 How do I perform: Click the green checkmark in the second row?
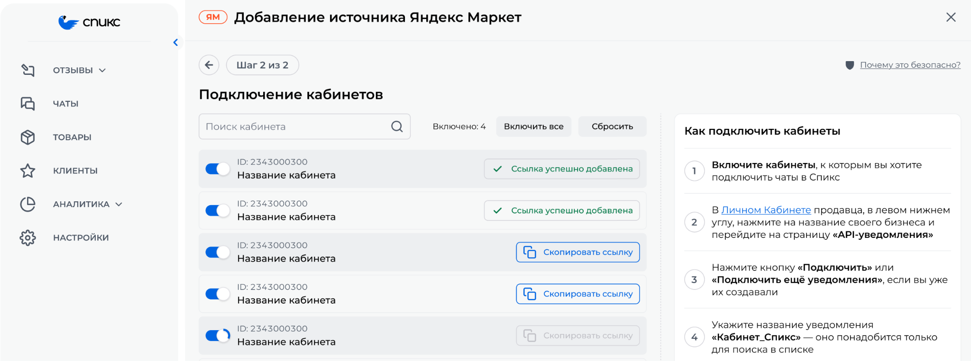(x=498, y=210)
